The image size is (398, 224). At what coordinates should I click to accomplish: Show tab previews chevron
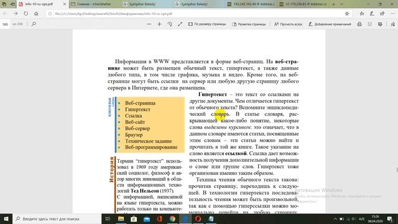click(x=341, y=4)
